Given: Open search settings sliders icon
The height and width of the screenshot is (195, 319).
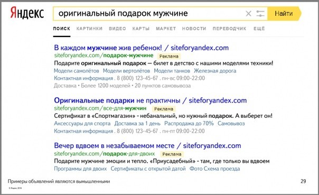Looking at the screenshot, I should [260, 14].
